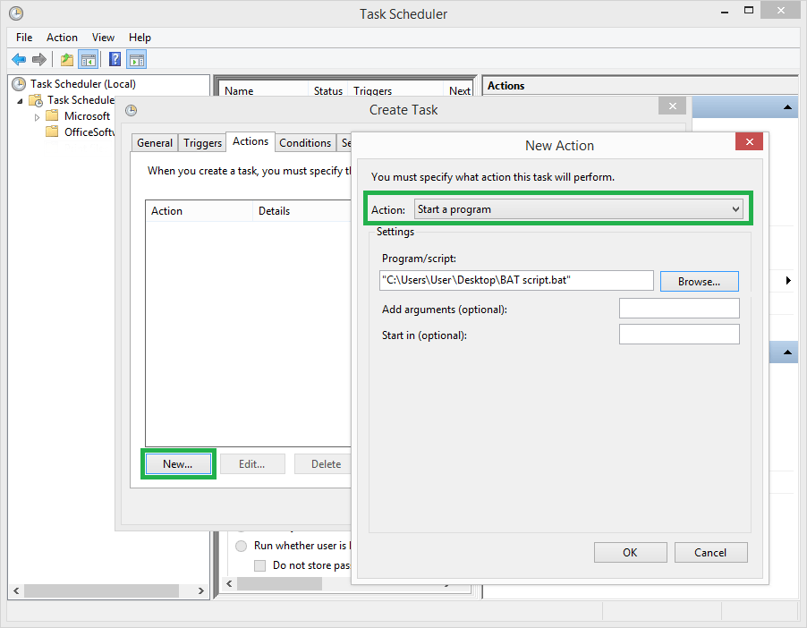Screen dimensions: 807x628
Task: Click the Program/script text field
Action: pyautogui.click(x=515, y=280)
